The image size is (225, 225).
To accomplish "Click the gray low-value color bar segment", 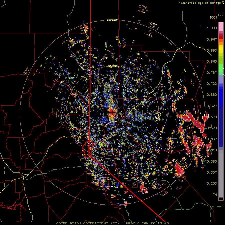I will 221,174.
